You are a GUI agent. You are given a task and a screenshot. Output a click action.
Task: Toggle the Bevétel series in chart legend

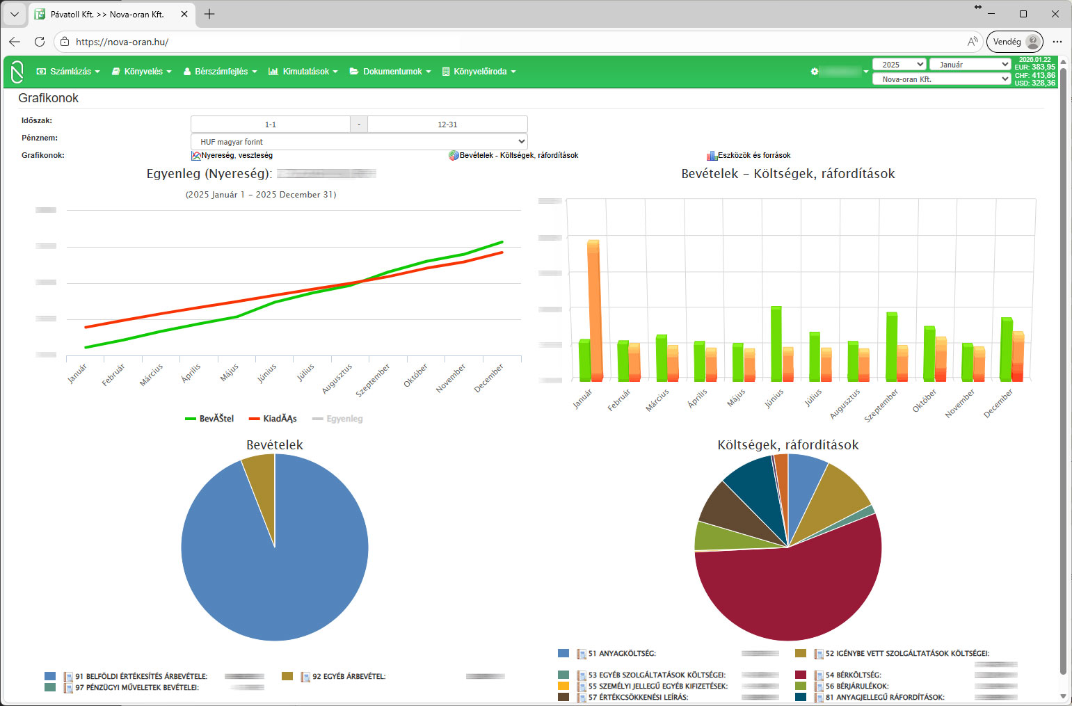209,419
